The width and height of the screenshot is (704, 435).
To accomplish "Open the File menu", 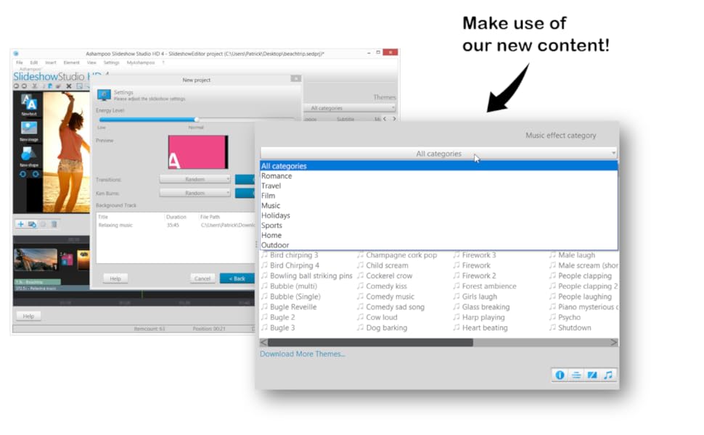I will coord(20,63).
